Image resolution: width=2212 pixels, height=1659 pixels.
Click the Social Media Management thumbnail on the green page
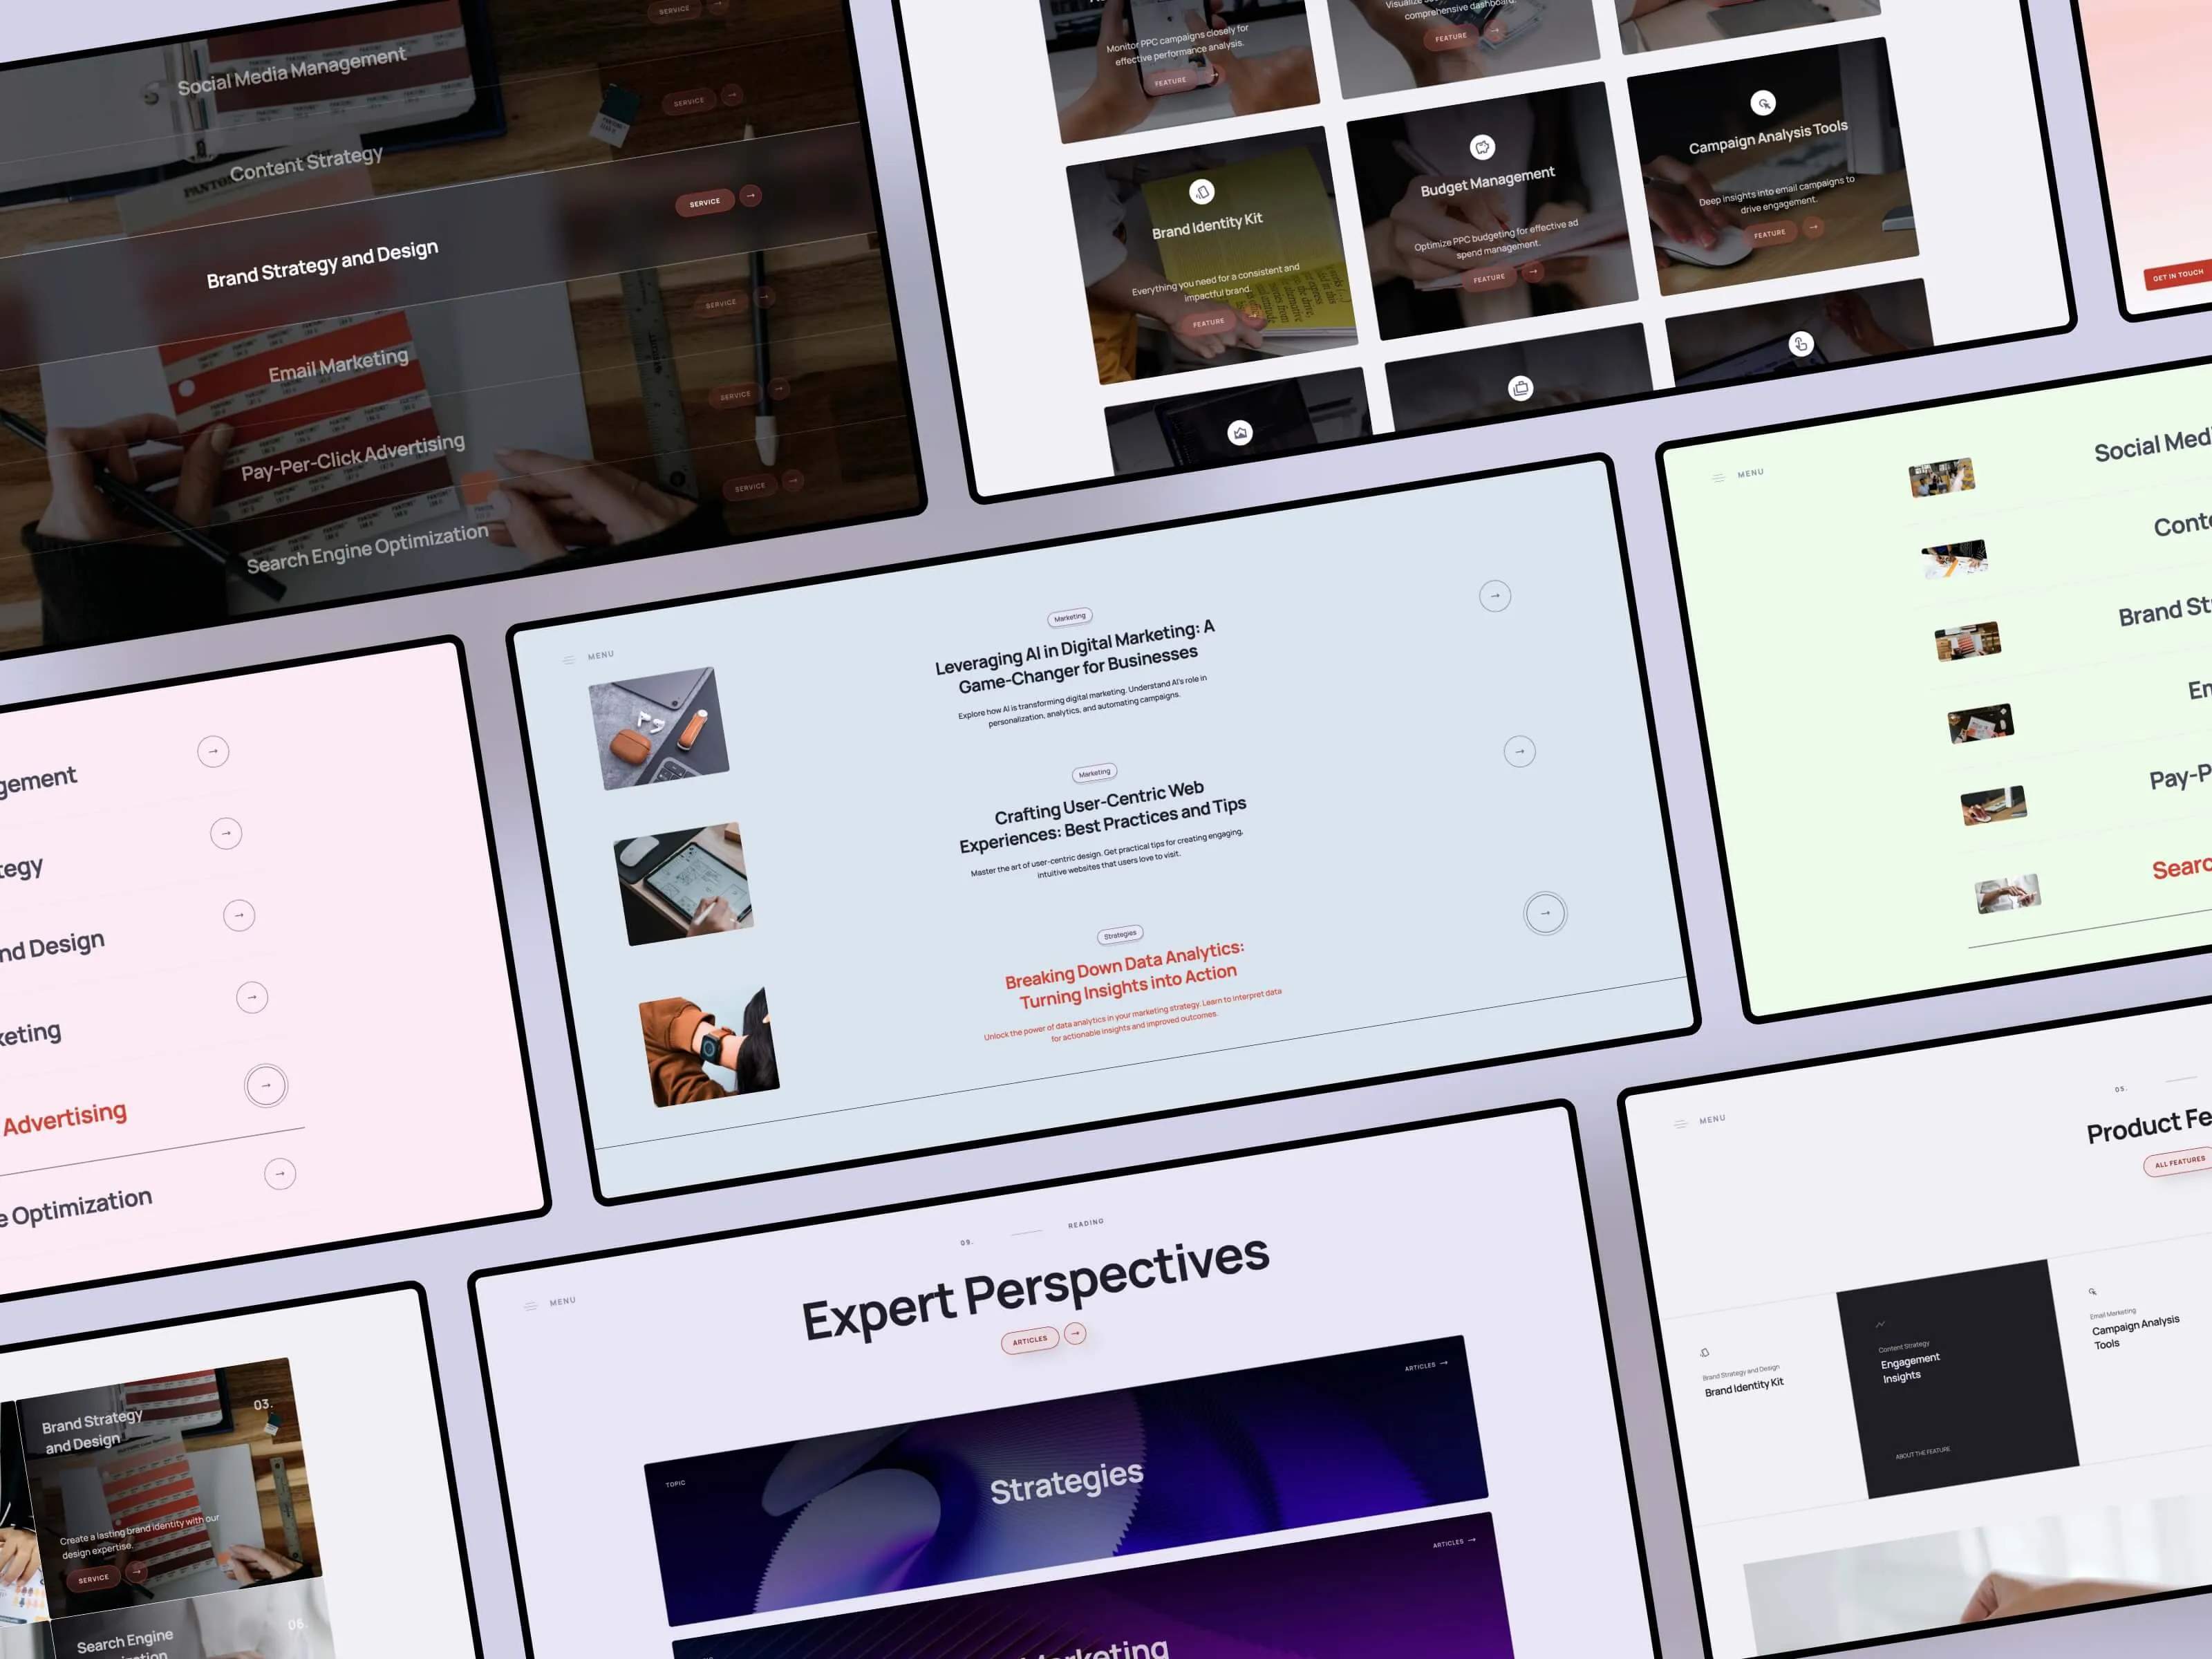(x=1940, y=478)
